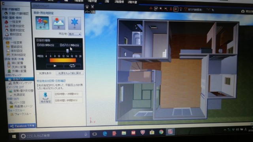The width and height of the screenshot is (253, 142).
Task: Select 外構に配置 tree icon item
Action: pyautogui.click(x=17, y=71)
